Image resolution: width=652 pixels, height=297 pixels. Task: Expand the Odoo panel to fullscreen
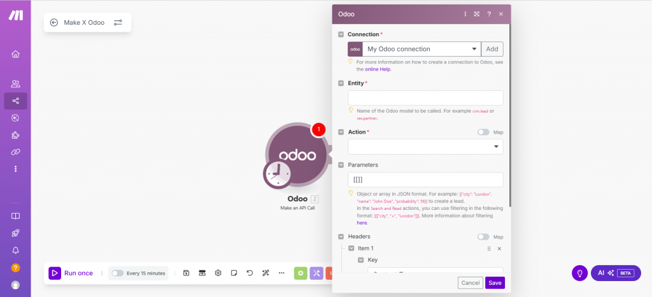tap(477, 14)
